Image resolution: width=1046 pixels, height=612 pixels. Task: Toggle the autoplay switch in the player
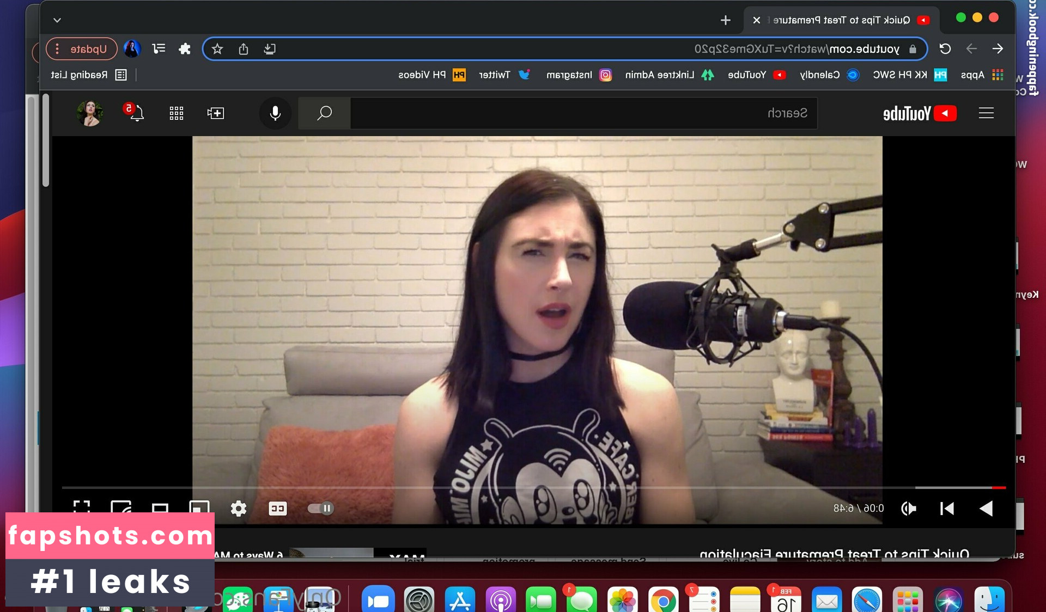[x=320, y=509]
